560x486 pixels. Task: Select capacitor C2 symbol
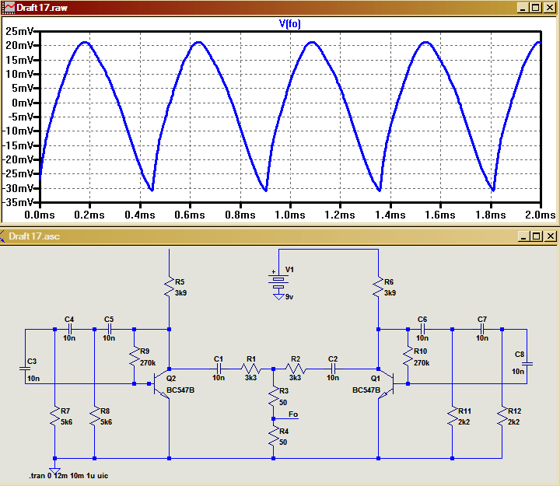point(333,369)
